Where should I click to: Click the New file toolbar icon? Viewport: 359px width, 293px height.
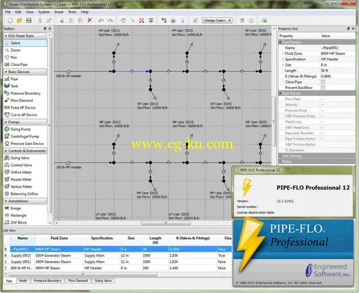tap(10, 20)
